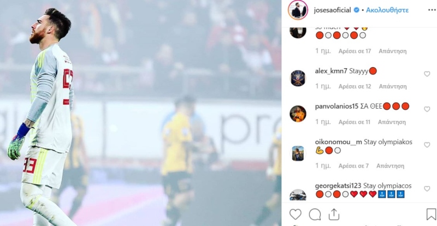Reply to alex_kmn7 with Απάντηση
This screenshot has width=437, height=226.
tap(393, 86)
